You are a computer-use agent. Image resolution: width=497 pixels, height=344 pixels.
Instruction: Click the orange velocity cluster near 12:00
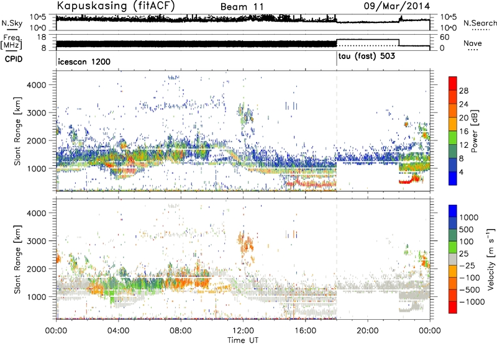pyautogui.click(x=246, y=243)
